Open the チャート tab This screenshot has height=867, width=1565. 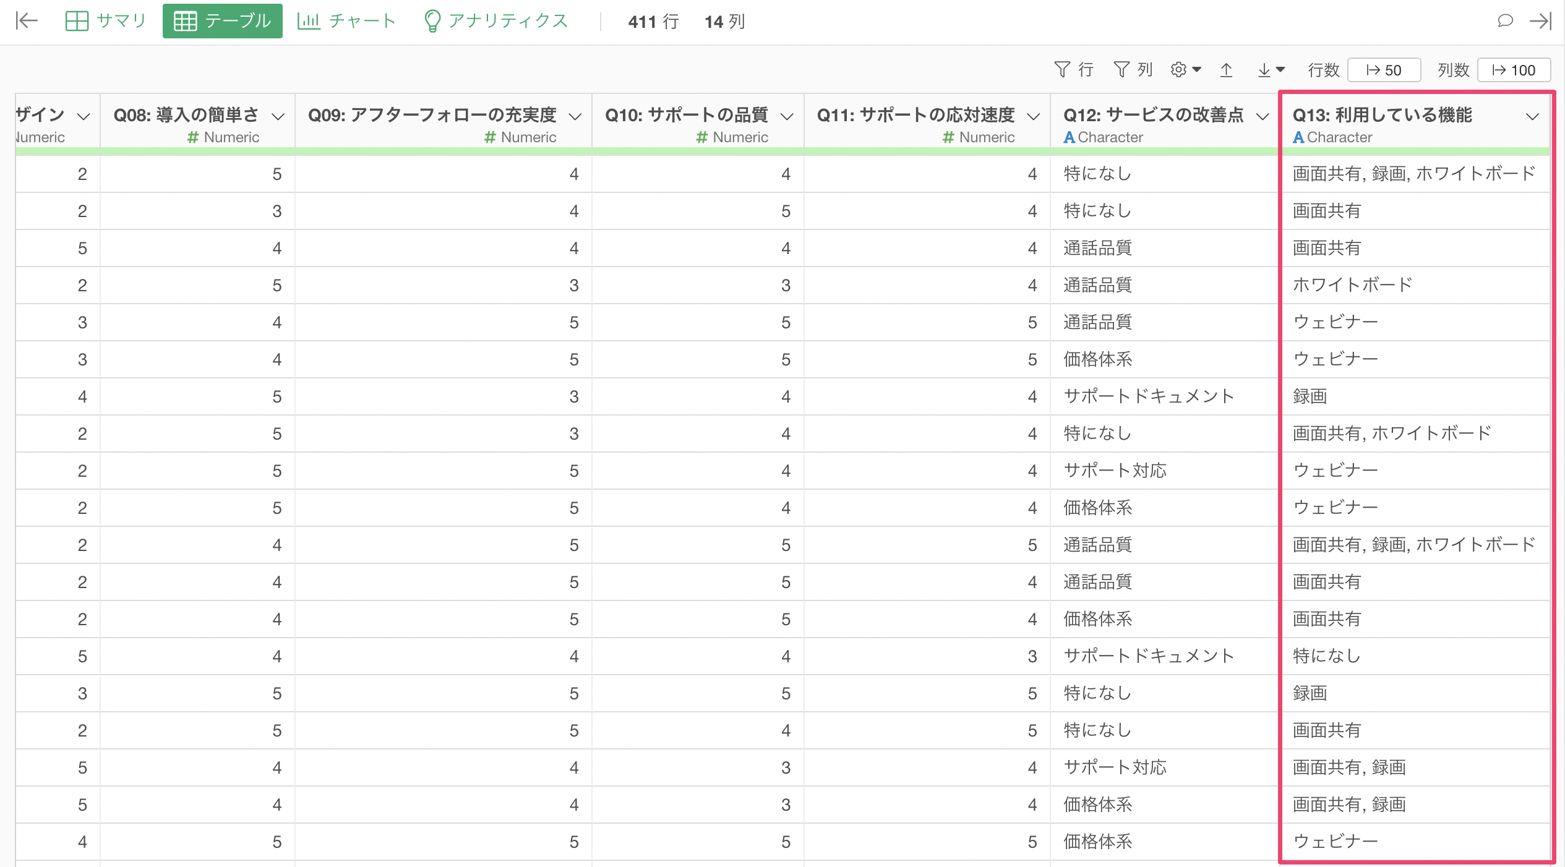[x=346, y=21]
